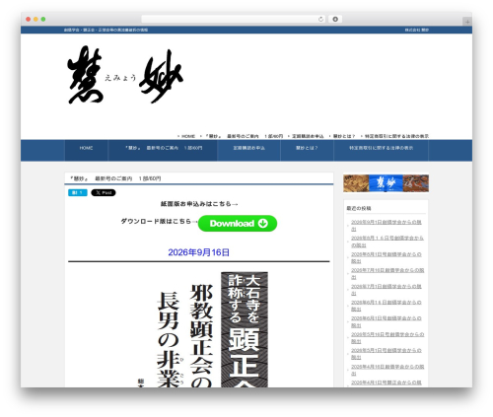This screenshot has height=417, width=493.
Task: Open the 9月1日 recent post link
Action: click(x=386, y=226)
